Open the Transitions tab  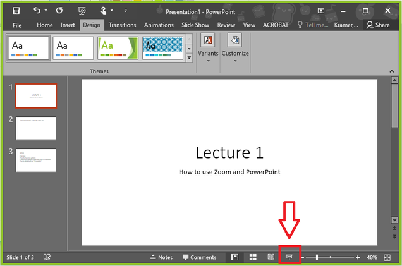(121, 25)
